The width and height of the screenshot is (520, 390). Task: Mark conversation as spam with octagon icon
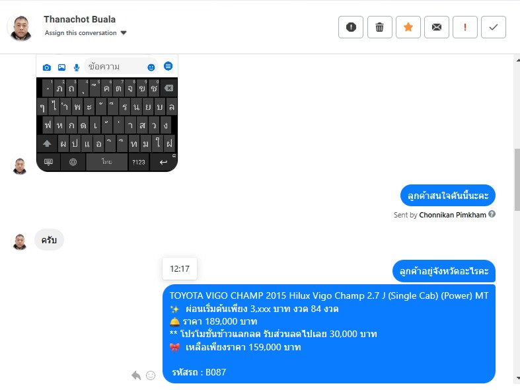(x=351, y=27)
